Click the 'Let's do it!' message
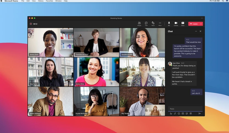The height and width of the screenshot is (133, 229). [x=196, y=92]
